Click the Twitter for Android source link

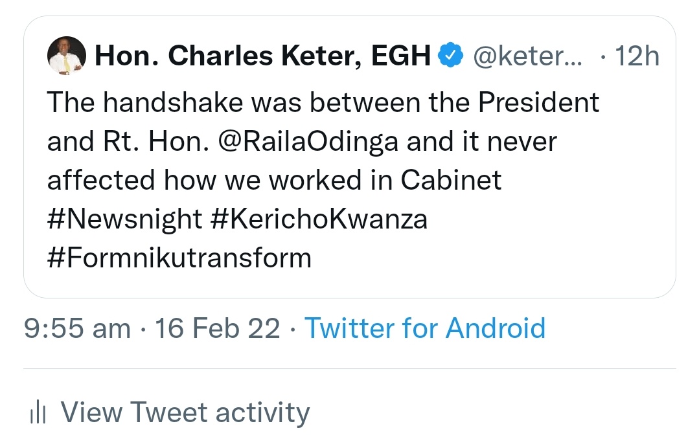tap(425, 328)
